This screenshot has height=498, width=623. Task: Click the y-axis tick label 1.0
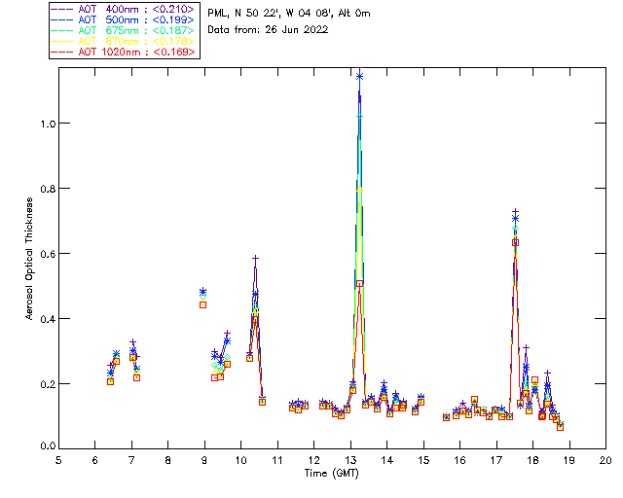pyautogui.click(x=46, y=124)
